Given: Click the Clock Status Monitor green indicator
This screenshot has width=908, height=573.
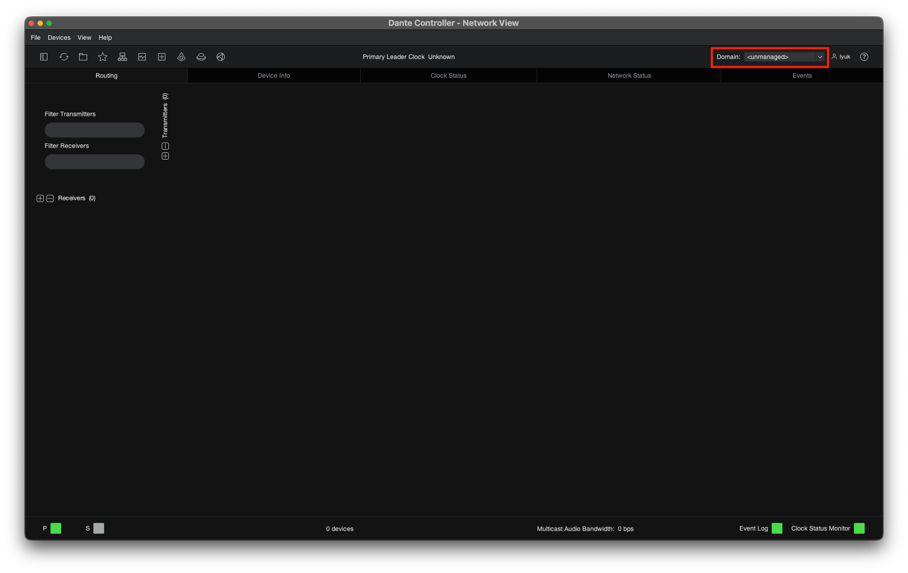Looking at the screenshot, I should pyautogui.click(x=859, y=528).
